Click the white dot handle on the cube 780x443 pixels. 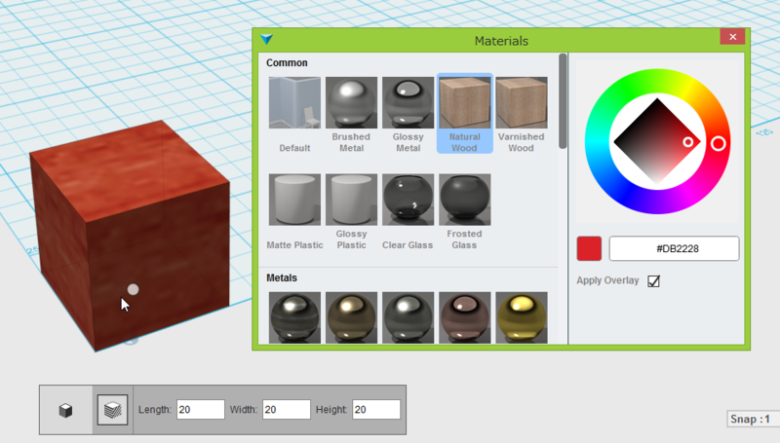(x=133, y=289)
